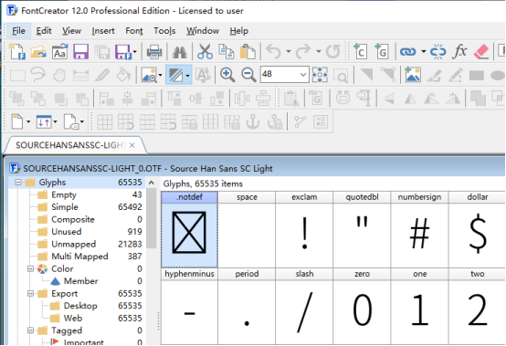The image size is (506, 346).
Task: Select the Web export category
Action: click(73, 319)
